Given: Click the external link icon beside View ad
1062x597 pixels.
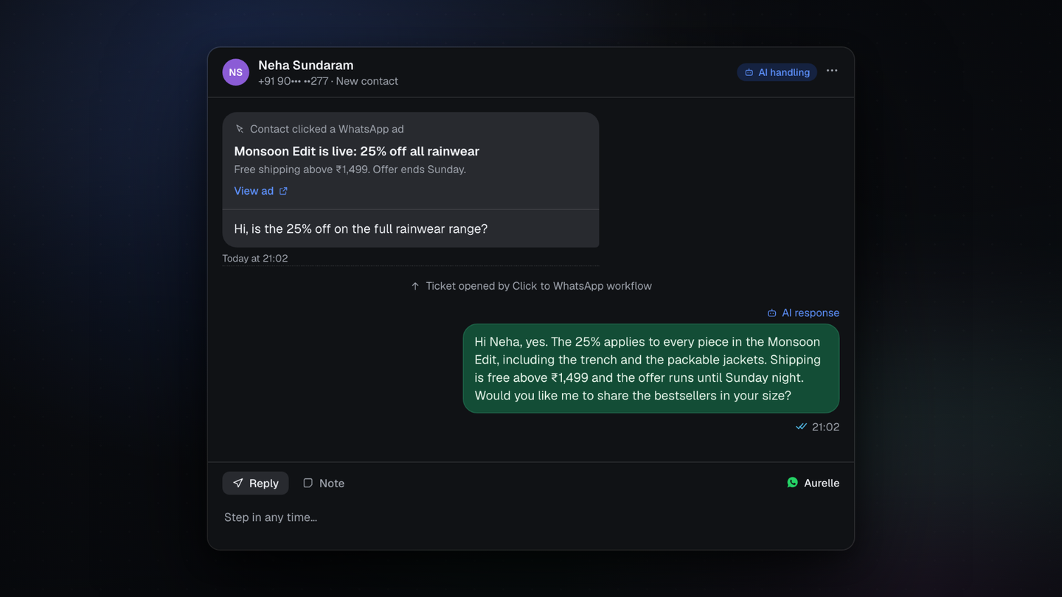Looking at the screenshot, I should (283, 191).
